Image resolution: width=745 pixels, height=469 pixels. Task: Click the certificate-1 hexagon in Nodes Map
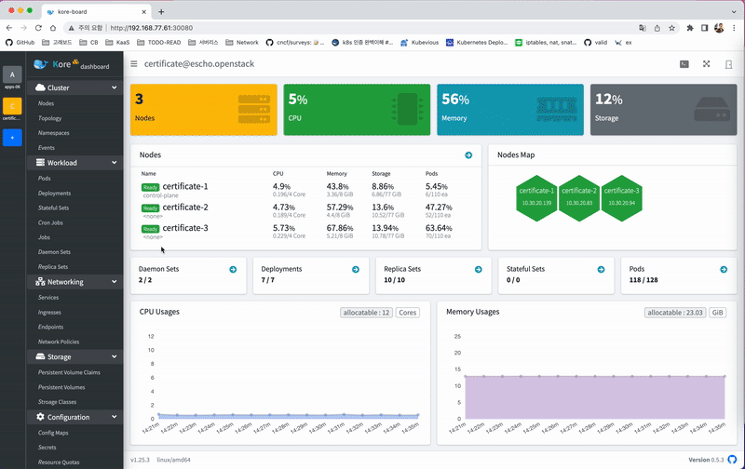coord(536,198)
